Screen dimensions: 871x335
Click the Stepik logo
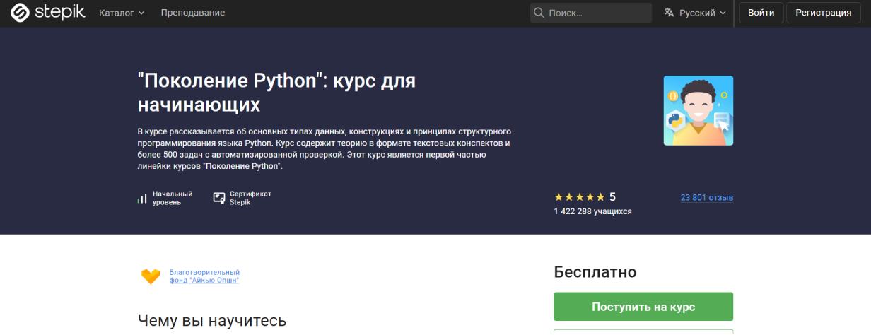(x=48, y=13)
